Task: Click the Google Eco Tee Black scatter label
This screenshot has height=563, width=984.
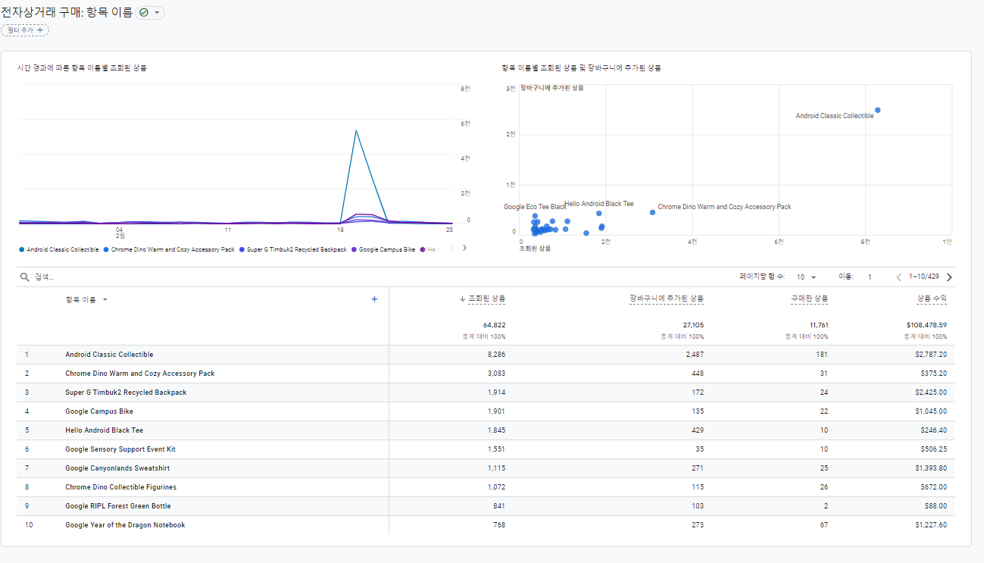Action: (x=535, y=207)
